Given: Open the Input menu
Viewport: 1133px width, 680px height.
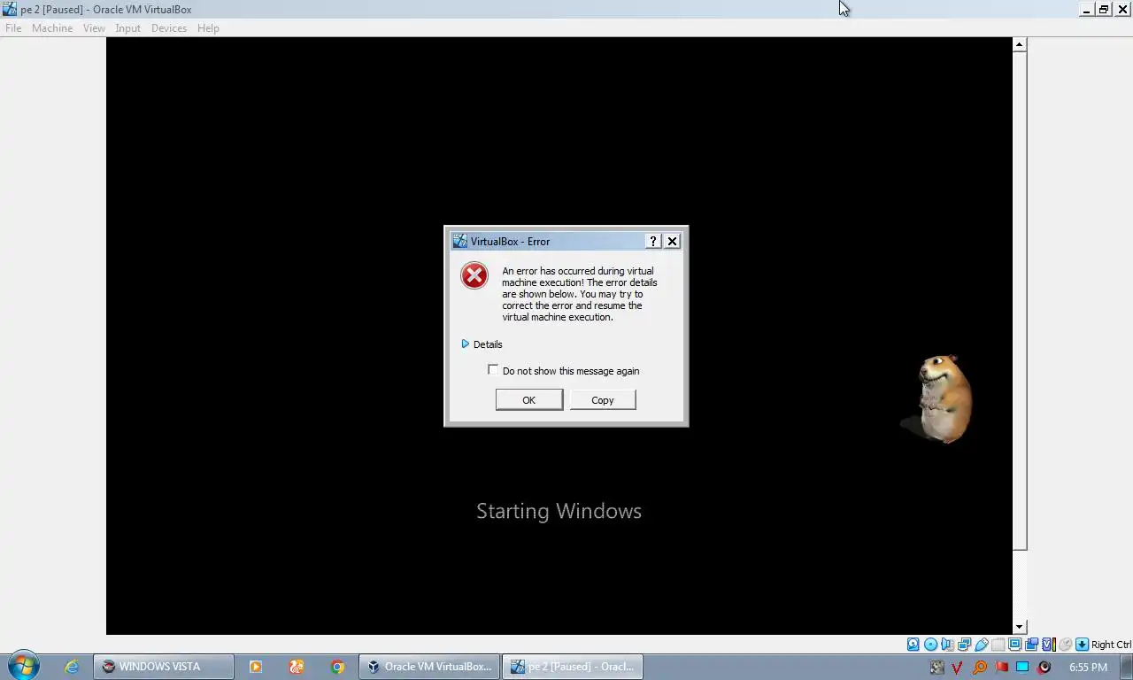Looking at the screenshot, I should [x=127, y=28].
